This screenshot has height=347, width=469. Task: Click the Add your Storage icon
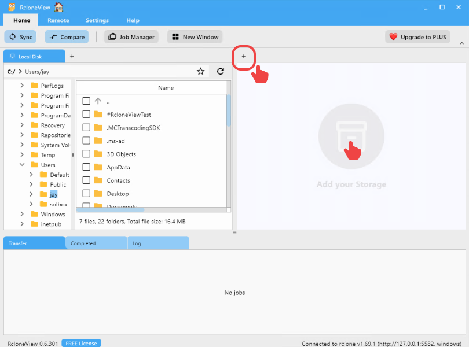coord(351,136)
